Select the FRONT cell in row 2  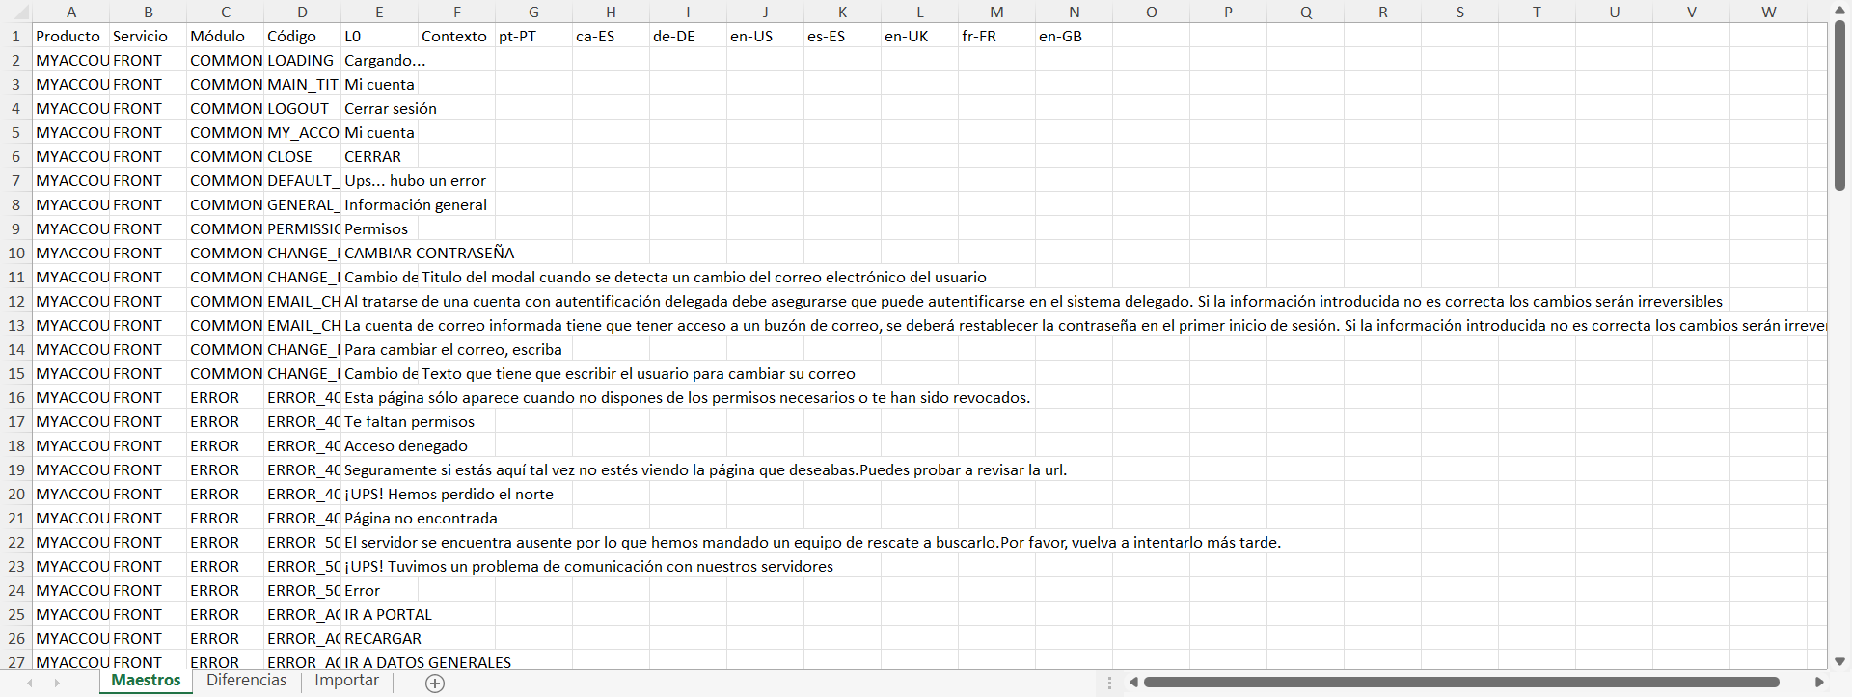[x=149, y=60]
